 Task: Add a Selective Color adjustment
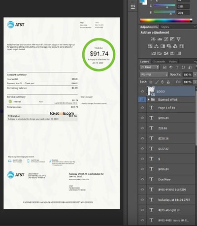point(172,53)
